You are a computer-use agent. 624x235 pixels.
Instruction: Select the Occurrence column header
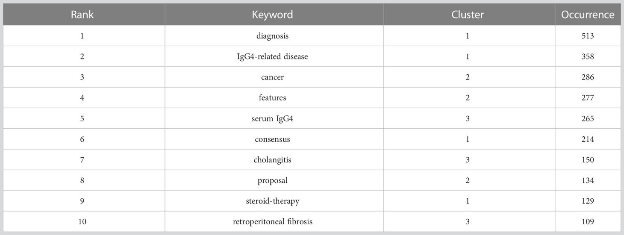pyautogui.click(x=588, y=15)
